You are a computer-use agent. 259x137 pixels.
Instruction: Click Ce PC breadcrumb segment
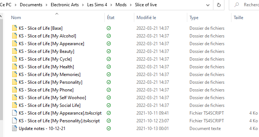click(6, 5)
